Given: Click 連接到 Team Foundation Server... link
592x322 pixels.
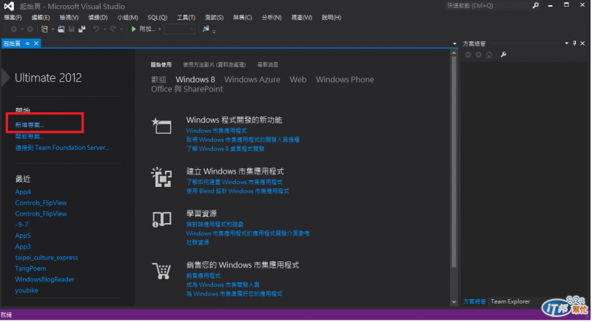Looking at the screenshot, I should pos(62,148).
